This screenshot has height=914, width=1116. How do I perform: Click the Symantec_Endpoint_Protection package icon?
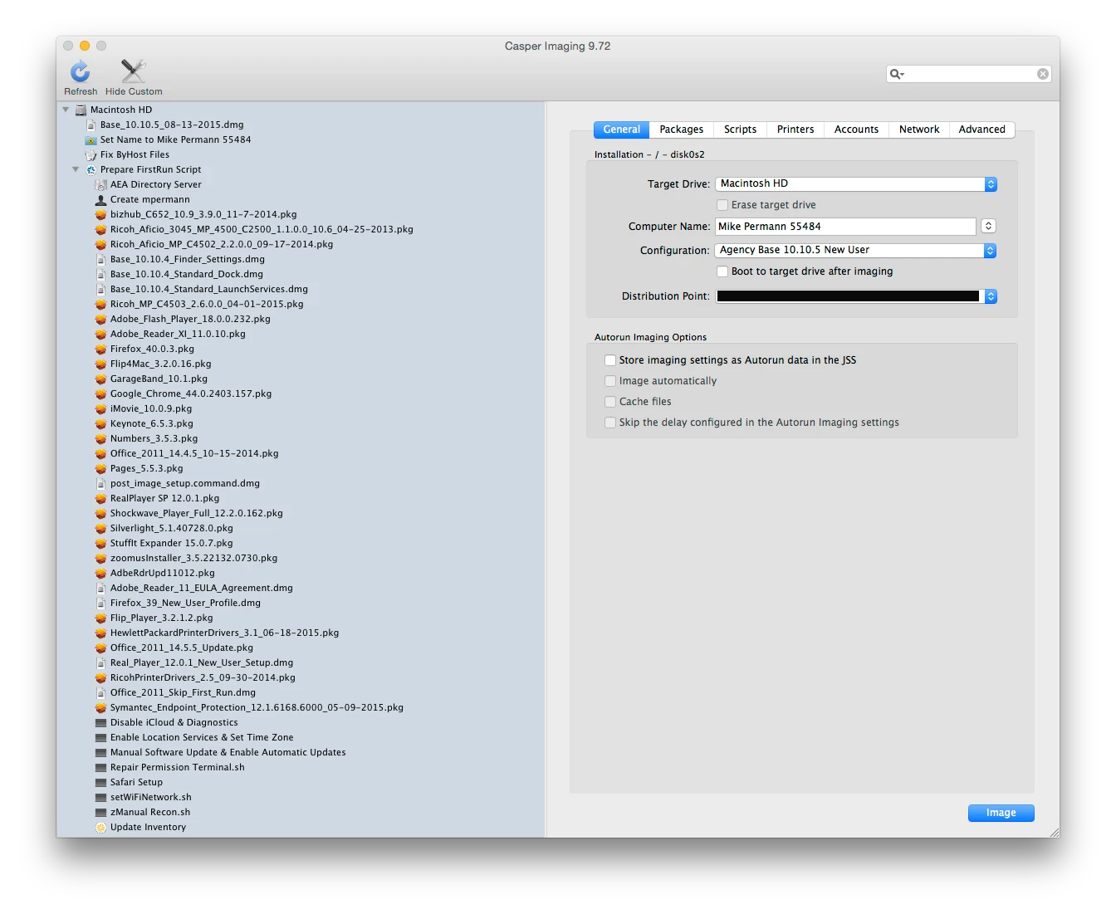[100, 707]
